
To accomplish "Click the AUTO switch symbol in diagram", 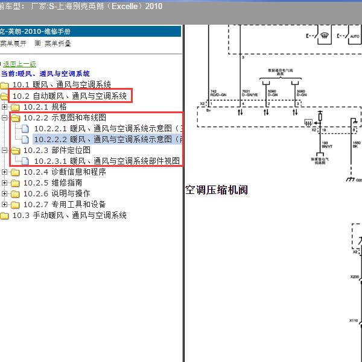I will tap(355, 37).
